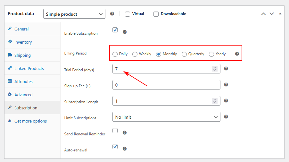Open the Linked Products tab
The height and width of the screenshot is (162, 289).
[x=32, y=68]
